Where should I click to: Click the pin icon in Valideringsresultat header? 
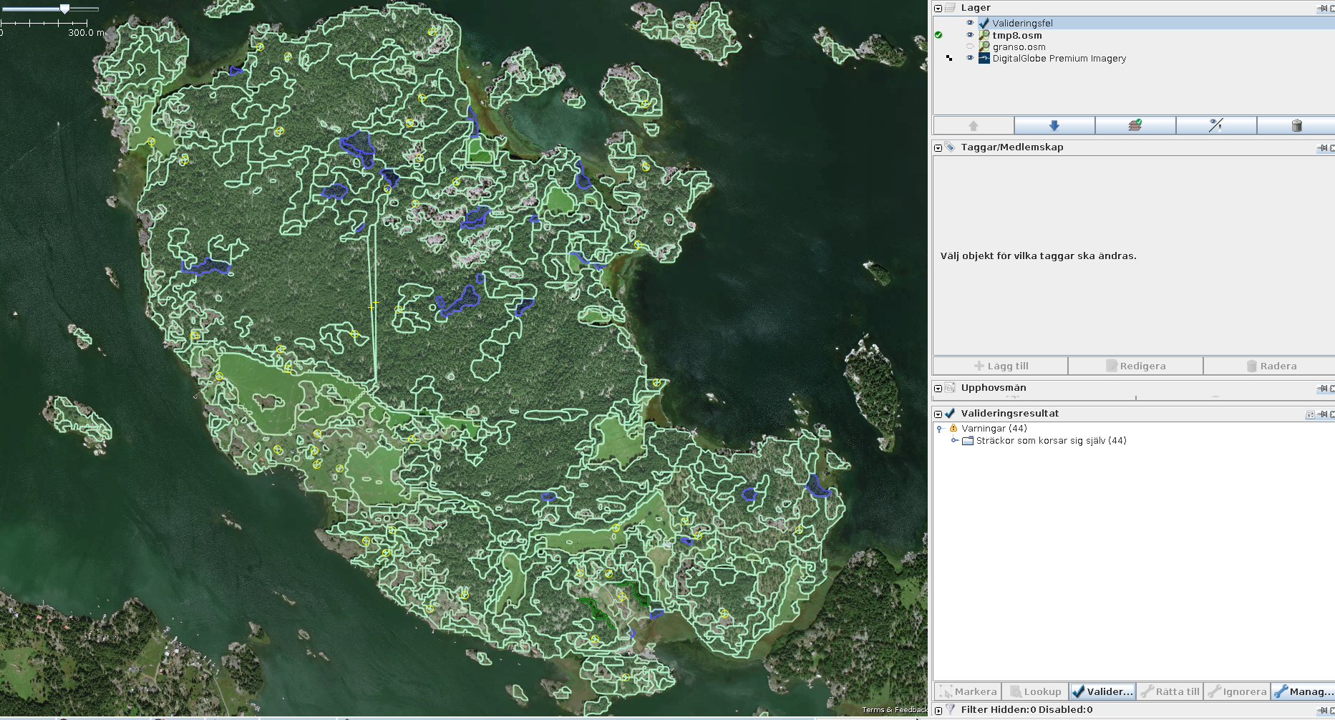click(x=1322, y=414)
